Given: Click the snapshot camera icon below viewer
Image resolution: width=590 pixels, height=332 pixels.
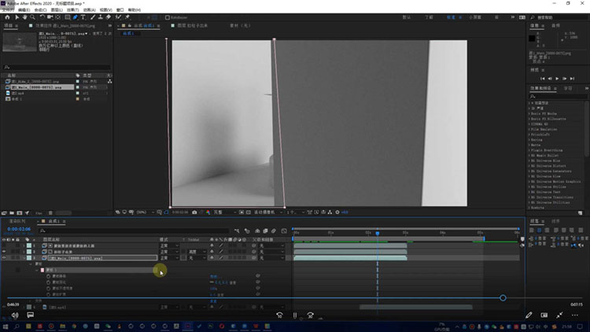Looking at the screenshot, I should click(x=194, y=212).
